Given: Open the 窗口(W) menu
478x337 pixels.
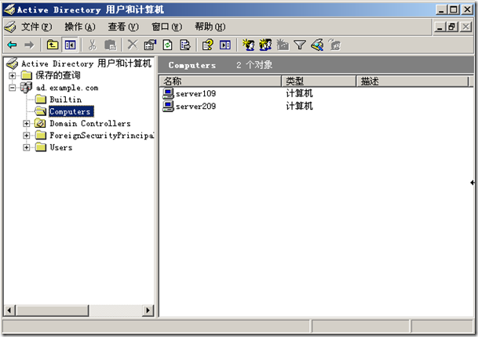Looking at the screenshot, I should coord(166,27).
